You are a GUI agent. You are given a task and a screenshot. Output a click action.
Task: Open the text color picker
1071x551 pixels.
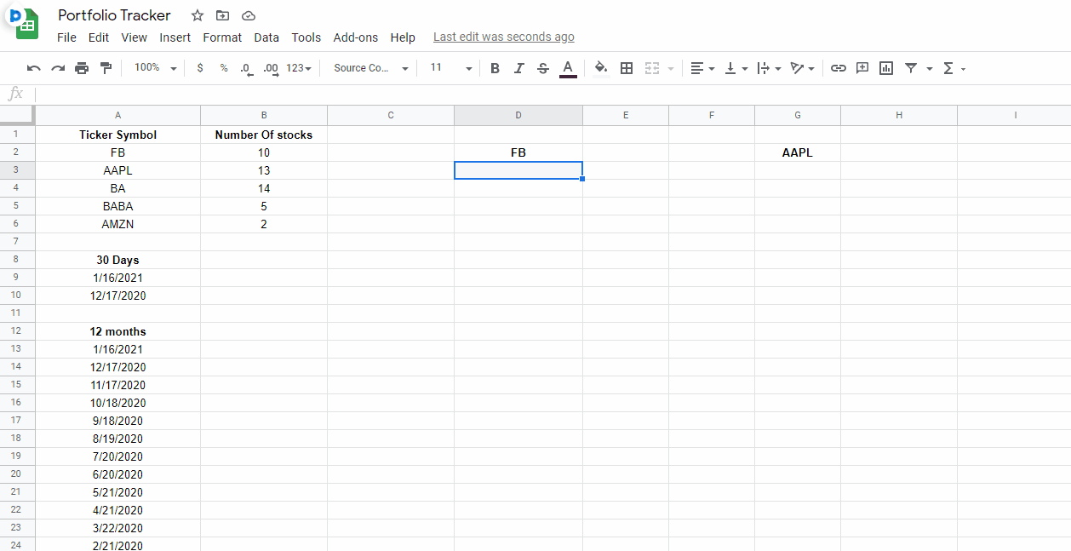pos(568,68)
